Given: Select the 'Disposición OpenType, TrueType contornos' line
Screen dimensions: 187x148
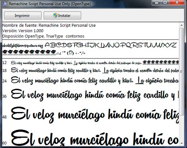Looking at the screenshot, I should pyautogui.click(x=43, y=36).
